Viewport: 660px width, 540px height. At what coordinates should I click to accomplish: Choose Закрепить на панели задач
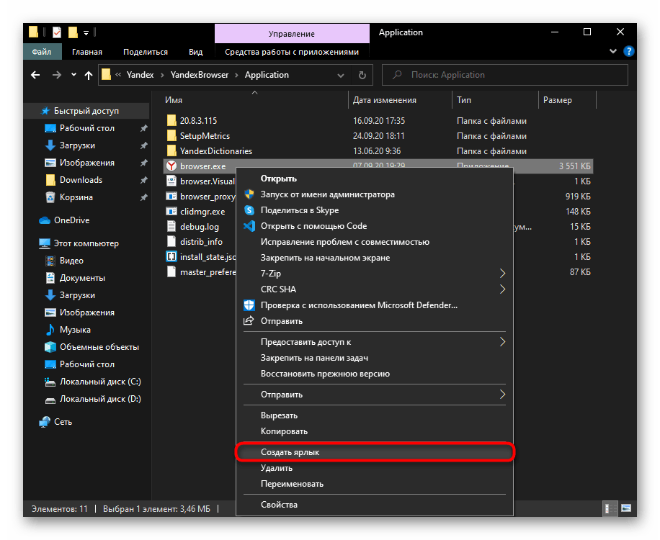[x=375, y=358]
